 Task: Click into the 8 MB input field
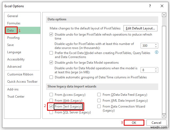148,70
